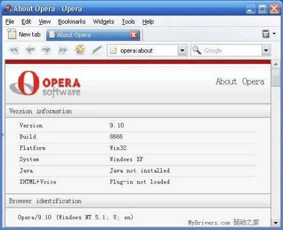Click the build number 8666
The height and width of the screenshot is (230, 283).
(x=116, y=136)
